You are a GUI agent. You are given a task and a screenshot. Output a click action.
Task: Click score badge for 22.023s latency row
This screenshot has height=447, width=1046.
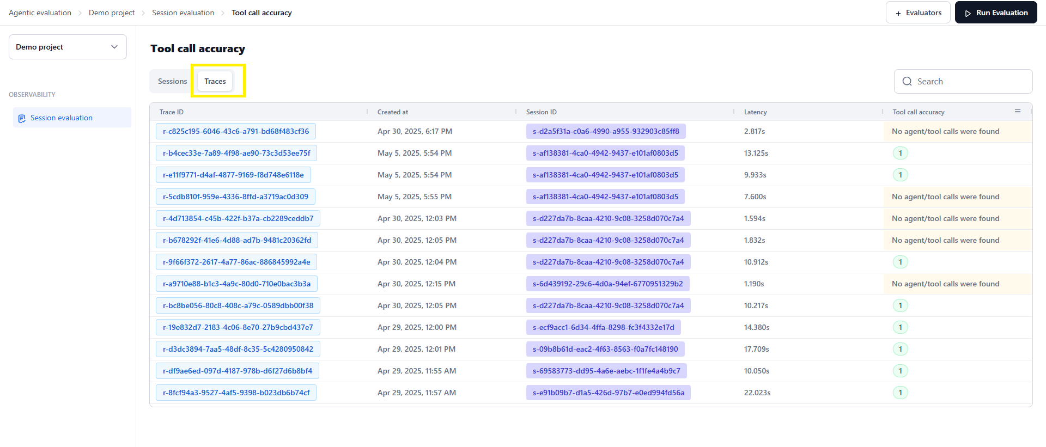pos(901,393)
